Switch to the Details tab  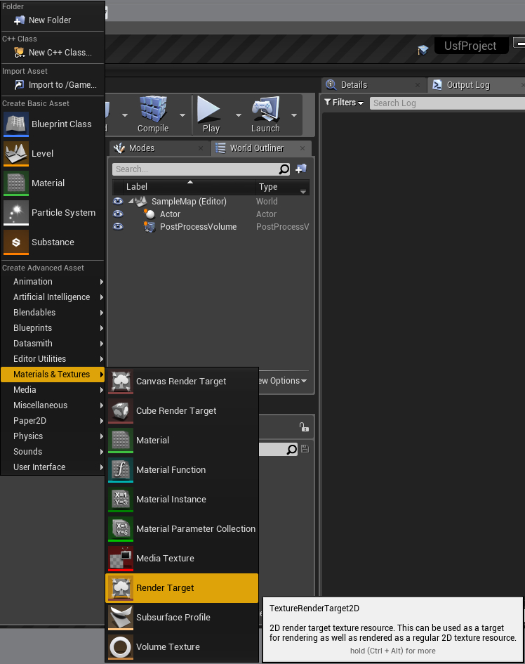(373, 85)
